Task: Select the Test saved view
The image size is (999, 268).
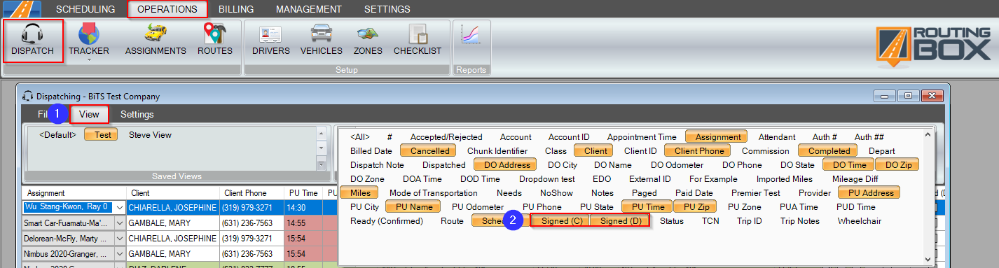Action: click(101, 135)
